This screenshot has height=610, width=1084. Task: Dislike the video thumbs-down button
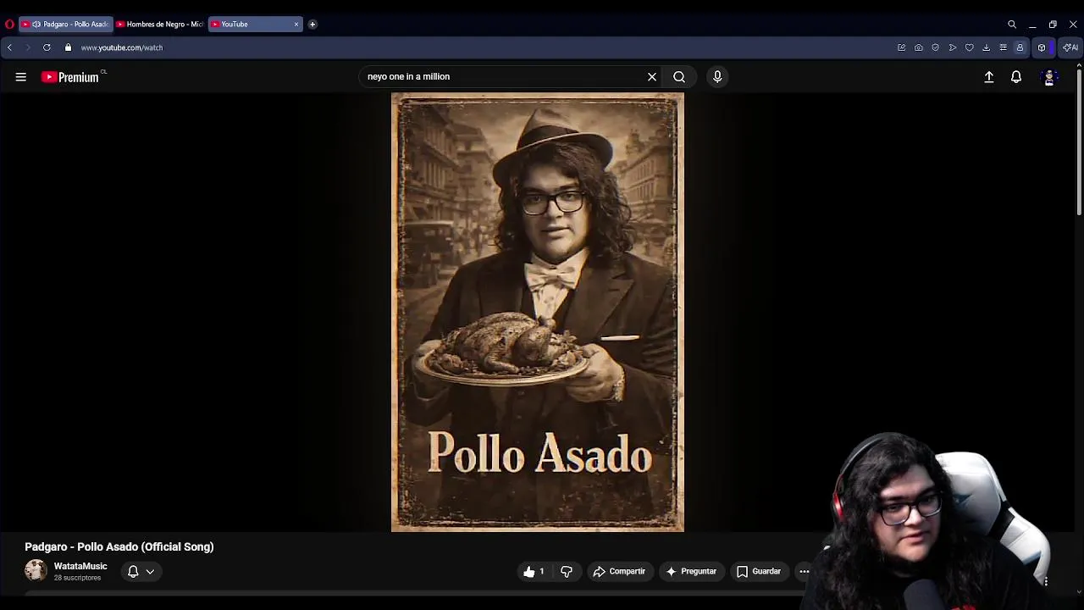(567, 572)
